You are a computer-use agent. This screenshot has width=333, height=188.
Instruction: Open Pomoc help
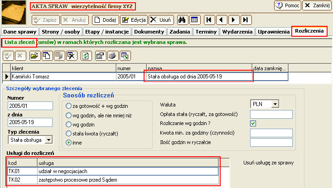point(288,5)
